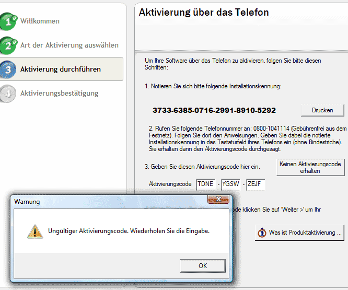The image size is (348, 290).
Task: Click the grey step 4 circle icon
Action: pos(8,94)
